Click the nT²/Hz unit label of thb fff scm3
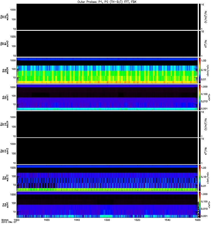 pyautogui.click(x=206, y=44)
